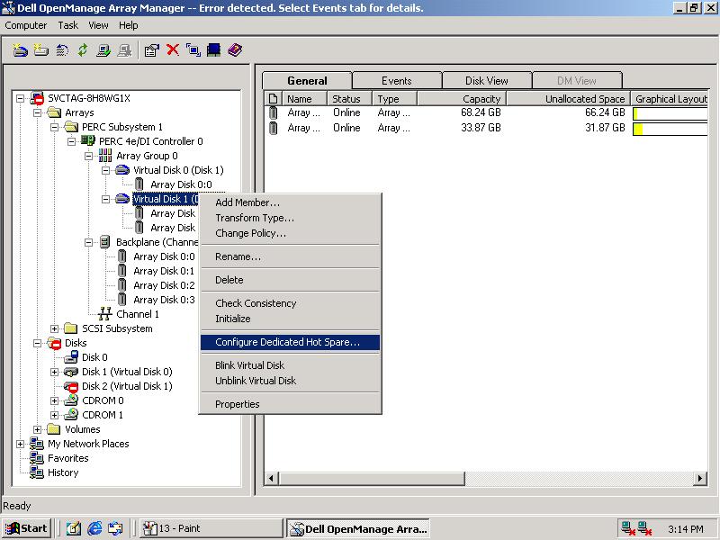The image size is (720, 540).
Task: Select the Disk 0 icon in the tree
Action: [x=71, y=357]
